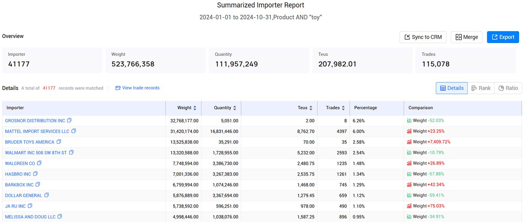Click trend chart icon for HASBRO row

pyautogui.click(x=409, y=174)
